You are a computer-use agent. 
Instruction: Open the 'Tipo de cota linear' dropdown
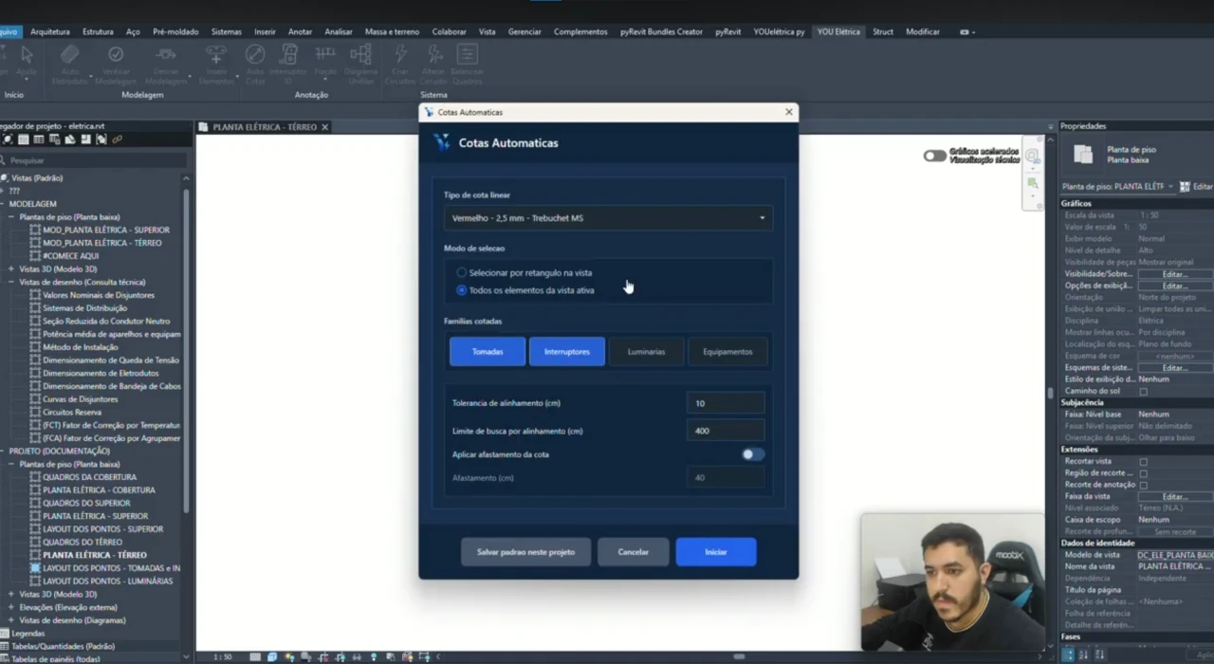point(608,218)
